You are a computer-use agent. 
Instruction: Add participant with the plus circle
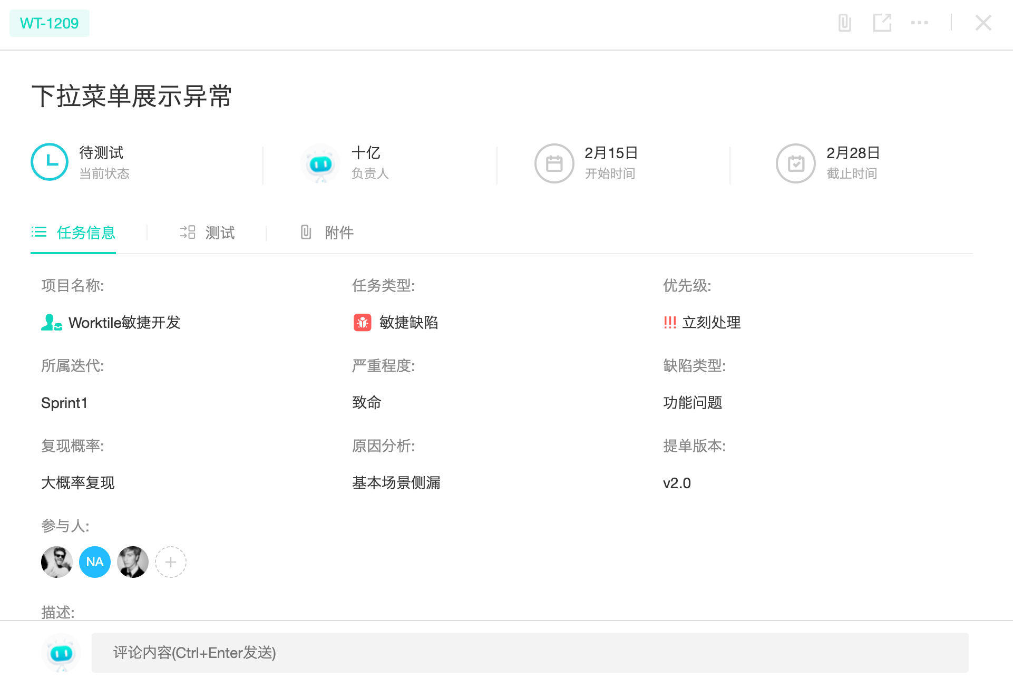170,562
